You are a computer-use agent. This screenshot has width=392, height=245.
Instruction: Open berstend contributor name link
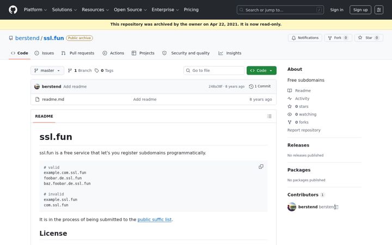click(x=308, y=207)
